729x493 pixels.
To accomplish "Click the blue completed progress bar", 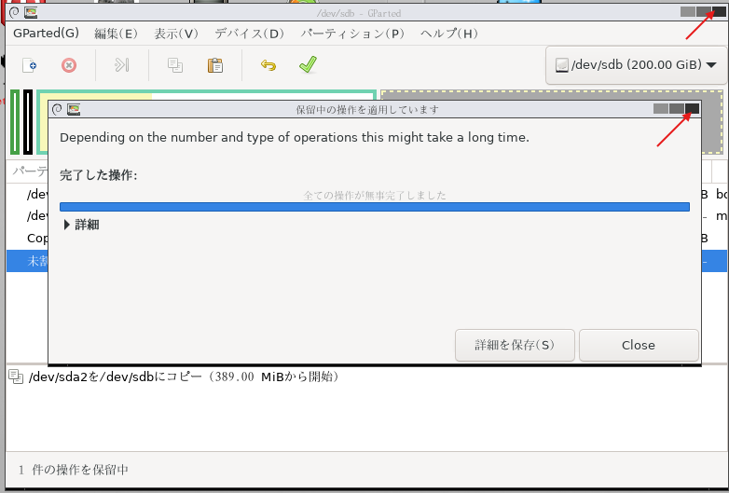I will point(374,207).
